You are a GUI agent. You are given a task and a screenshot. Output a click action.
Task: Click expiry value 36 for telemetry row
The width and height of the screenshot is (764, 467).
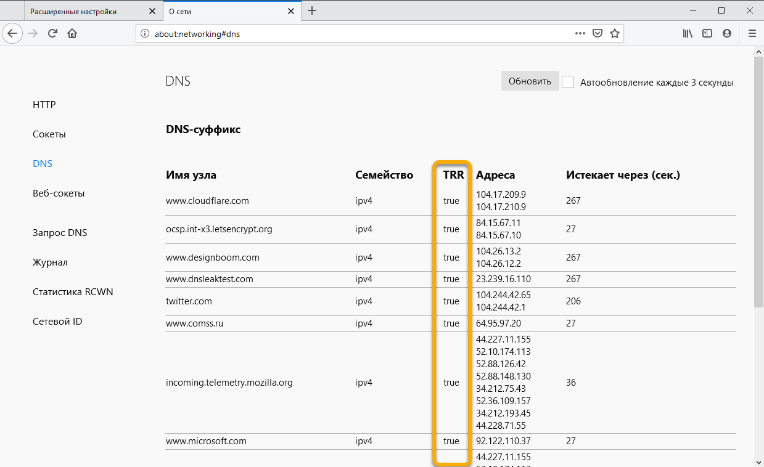[x=571, y=383]
